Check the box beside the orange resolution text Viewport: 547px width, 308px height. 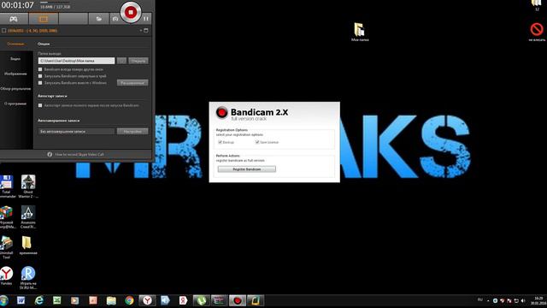(3, 31)
